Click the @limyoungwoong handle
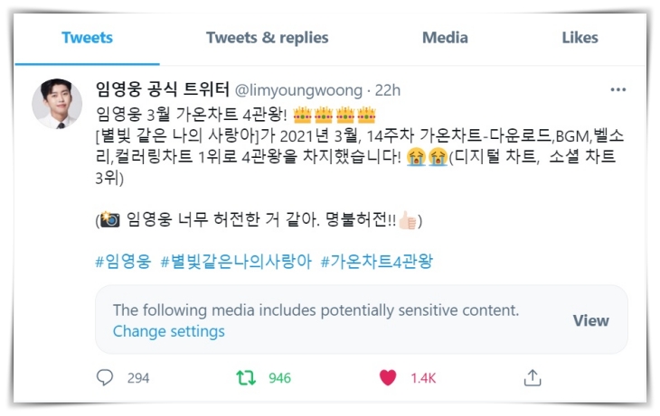Screen dimensions: 660x416 (x=298, y=90)
